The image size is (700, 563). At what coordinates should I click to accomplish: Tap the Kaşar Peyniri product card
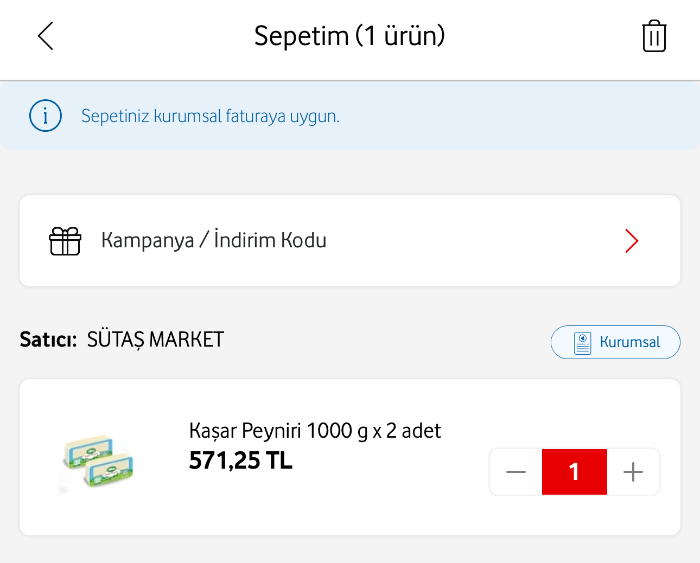point(350,457)
